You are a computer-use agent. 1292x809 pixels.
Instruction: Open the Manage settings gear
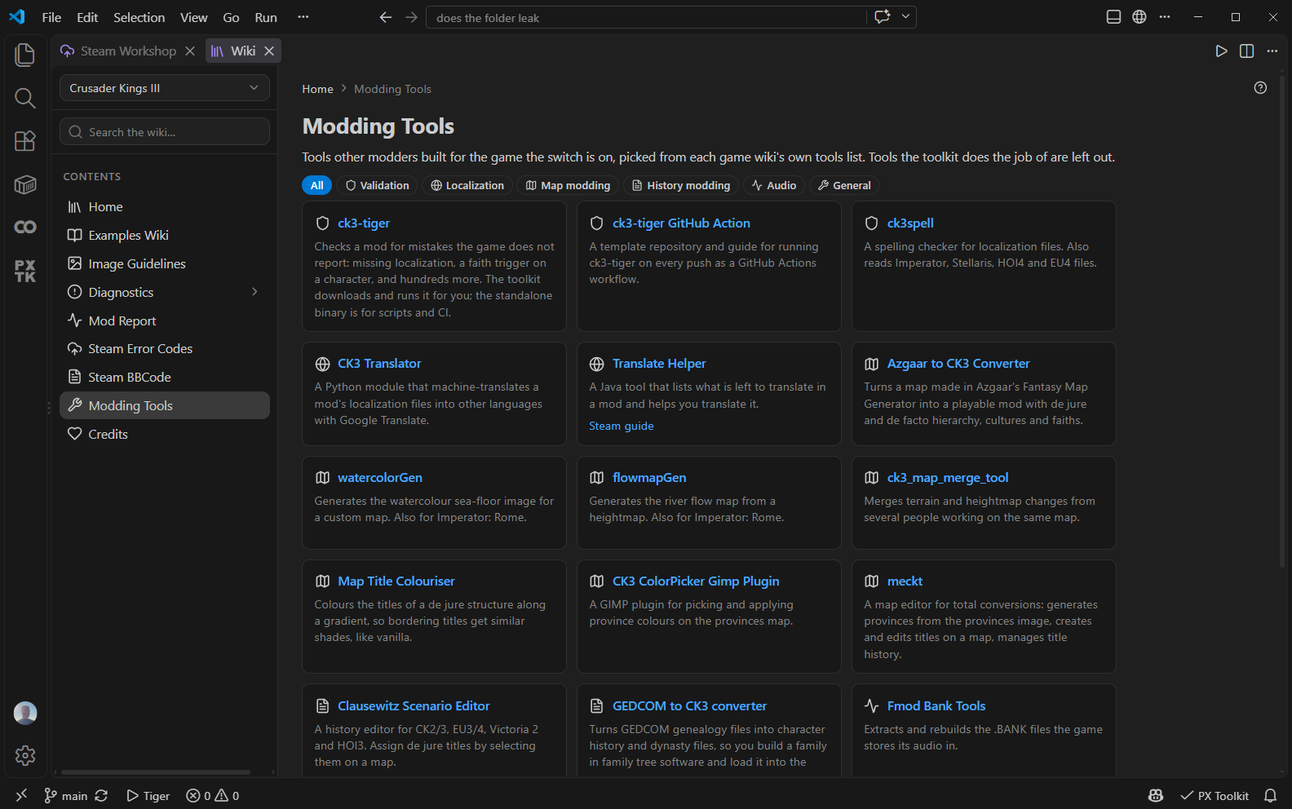pos(25,755)
